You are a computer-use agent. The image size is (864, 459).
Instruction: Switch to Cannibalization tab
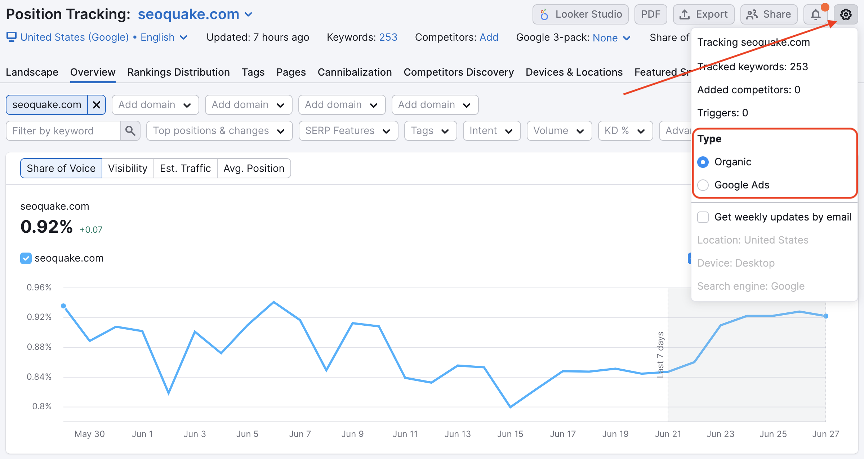355,72
